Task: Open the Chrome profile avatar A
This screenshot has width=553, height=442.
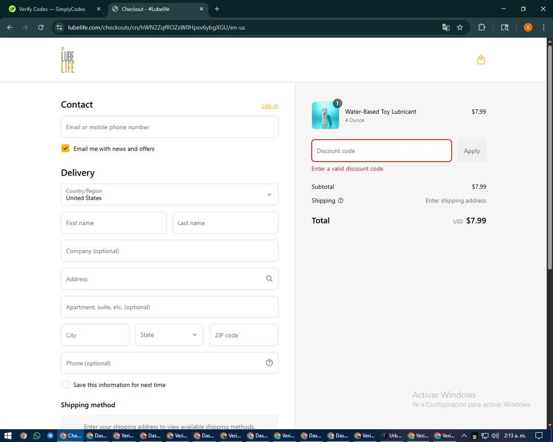Action: pos(528,27)
